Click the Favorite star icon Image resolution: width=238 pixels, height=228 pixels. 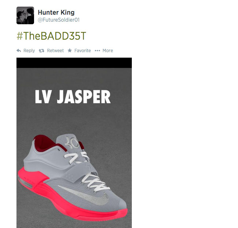70,50
